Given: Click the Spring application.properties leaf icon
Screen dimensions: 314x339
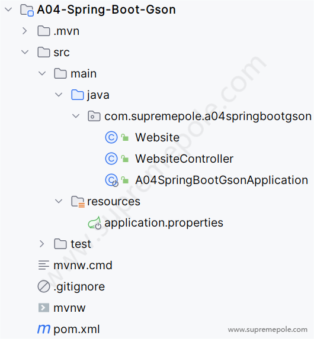Looking at the screenshot, I should [95, 222].
